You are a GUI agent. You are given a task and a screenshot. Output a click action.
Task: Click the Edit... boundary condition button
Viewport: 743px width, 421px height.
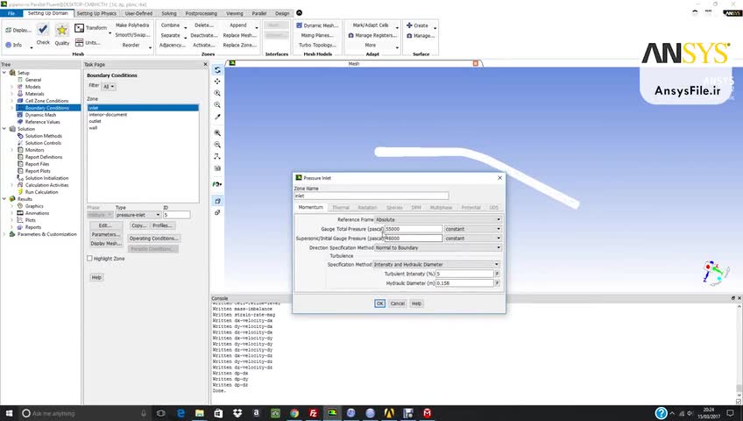pos(105,225)
